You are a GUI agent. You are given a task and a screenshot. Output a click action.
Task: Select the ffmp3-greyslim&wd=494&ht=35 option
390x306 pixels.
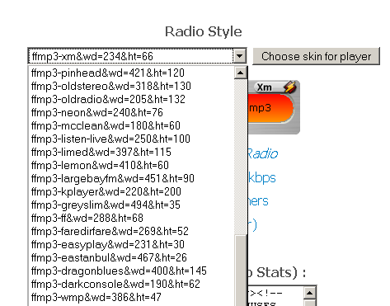pyautogui.click(x=131, y=205)
